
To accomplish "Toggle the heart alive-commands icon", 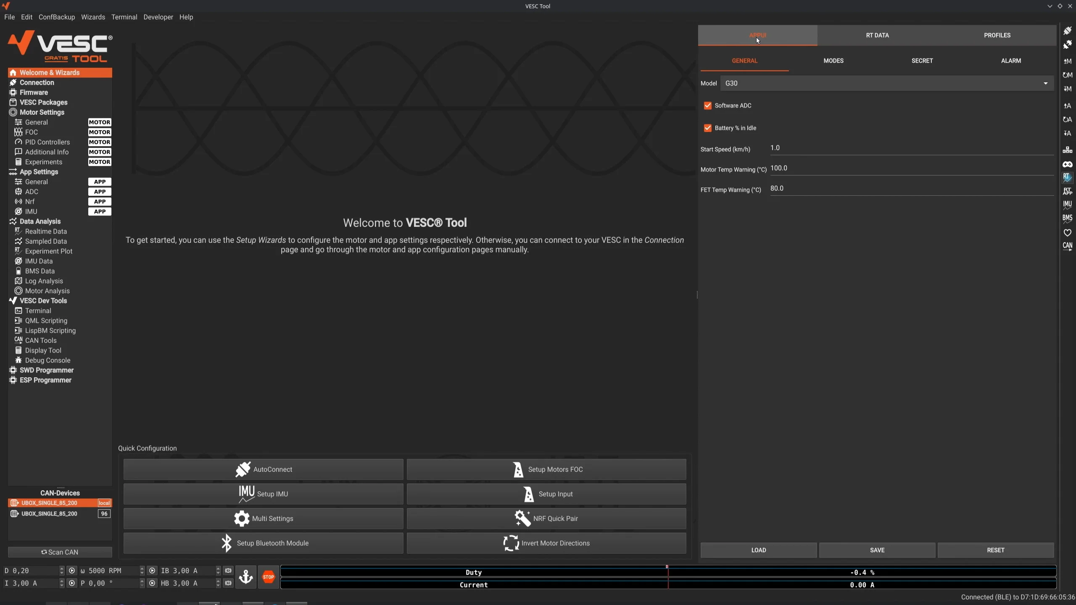I will [1067, 233].
